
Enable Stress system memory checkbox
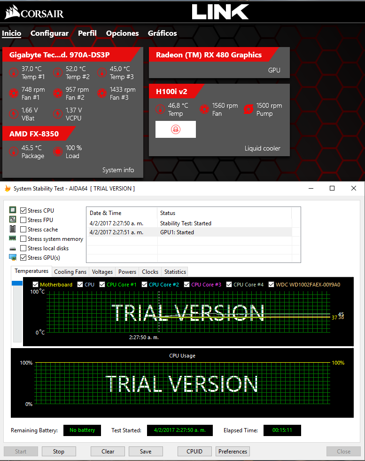point(23,239)
